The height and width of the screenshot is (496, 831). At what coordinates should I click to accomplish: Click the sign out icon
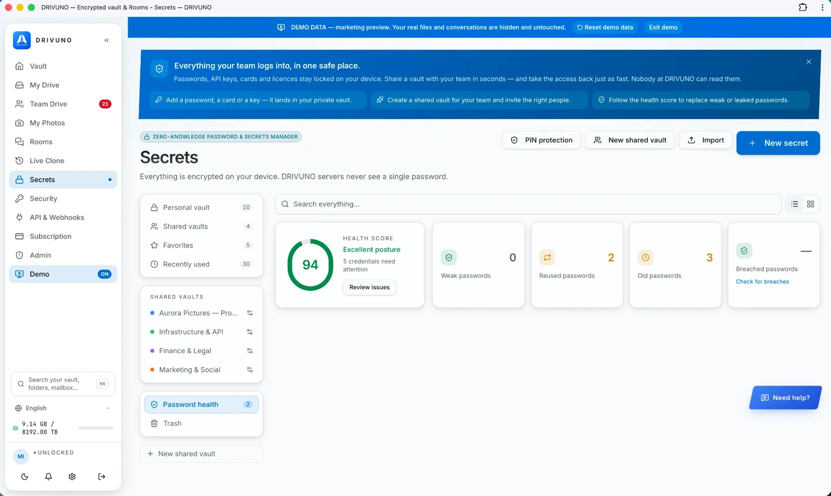pos(102,476)
